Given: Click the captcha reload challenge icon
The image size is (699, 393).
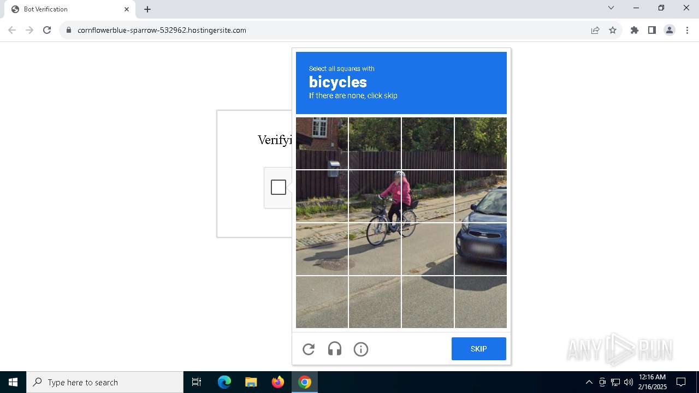Looking at the screenshot, I should [309, 349].
